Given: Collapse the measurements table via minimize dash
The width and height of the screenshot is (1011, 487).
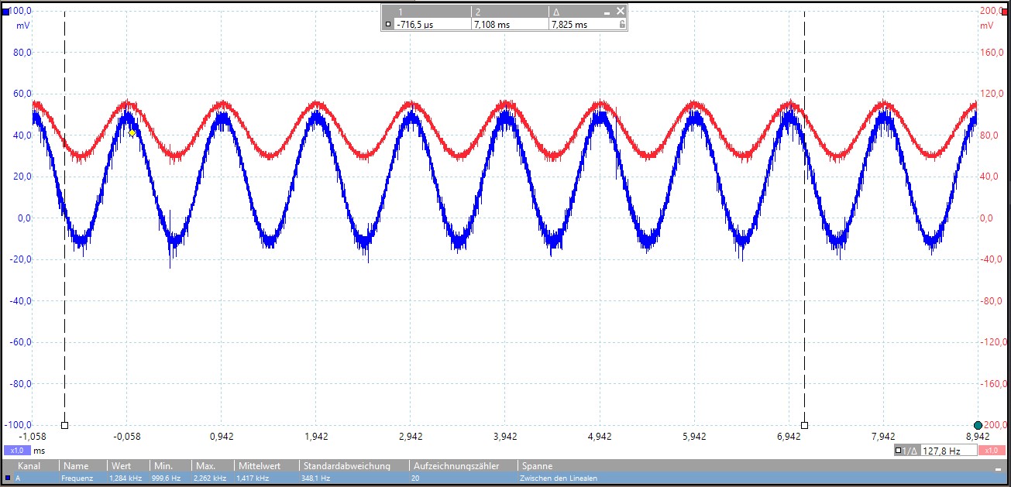Looking at the screenshot, I should tap(997, 469).
